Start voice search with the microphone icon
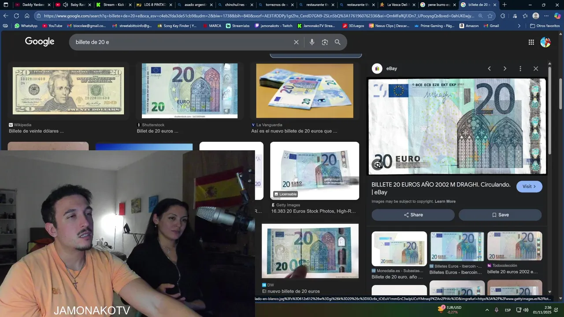 pyautogui.click(x=312, y=42)
